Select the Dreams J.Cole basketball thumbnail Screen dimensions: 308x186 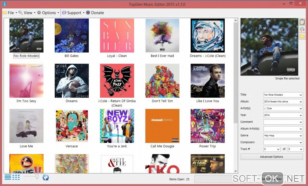pyautogui.click(x=72, y=81)
